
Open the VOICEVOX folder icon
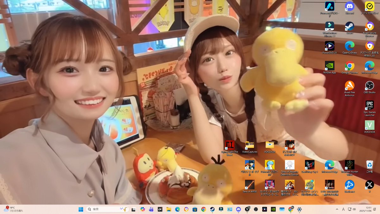point(269,147)
